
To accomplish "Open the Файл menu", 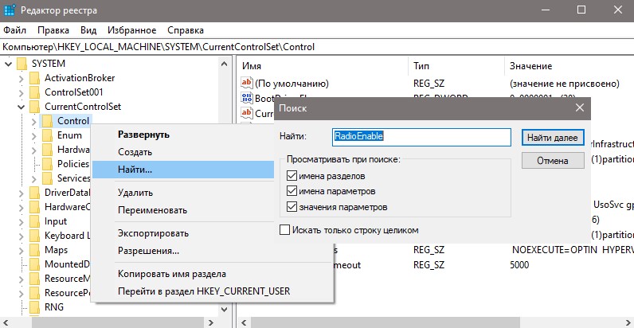I will [x=14, y=30].
